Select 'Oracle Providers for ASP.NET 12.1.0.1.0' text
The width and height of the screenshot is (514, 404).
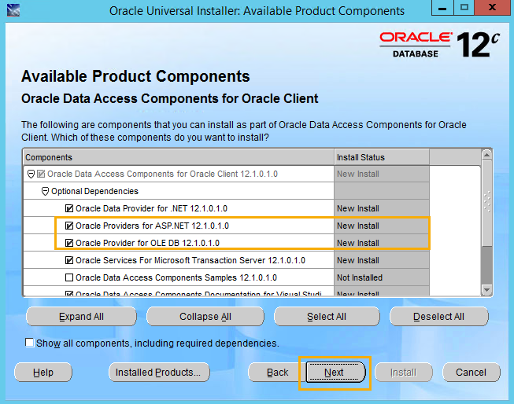152,226
